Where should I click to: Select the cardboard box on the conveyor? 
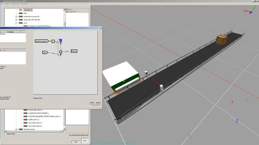pyautogui.click(x=221, y=39)
